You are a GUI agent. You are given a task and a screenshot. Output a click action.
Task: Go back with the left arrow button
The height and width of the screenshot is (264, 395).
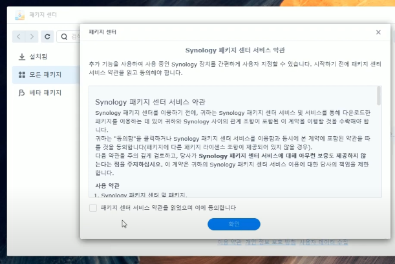(19, 37)
